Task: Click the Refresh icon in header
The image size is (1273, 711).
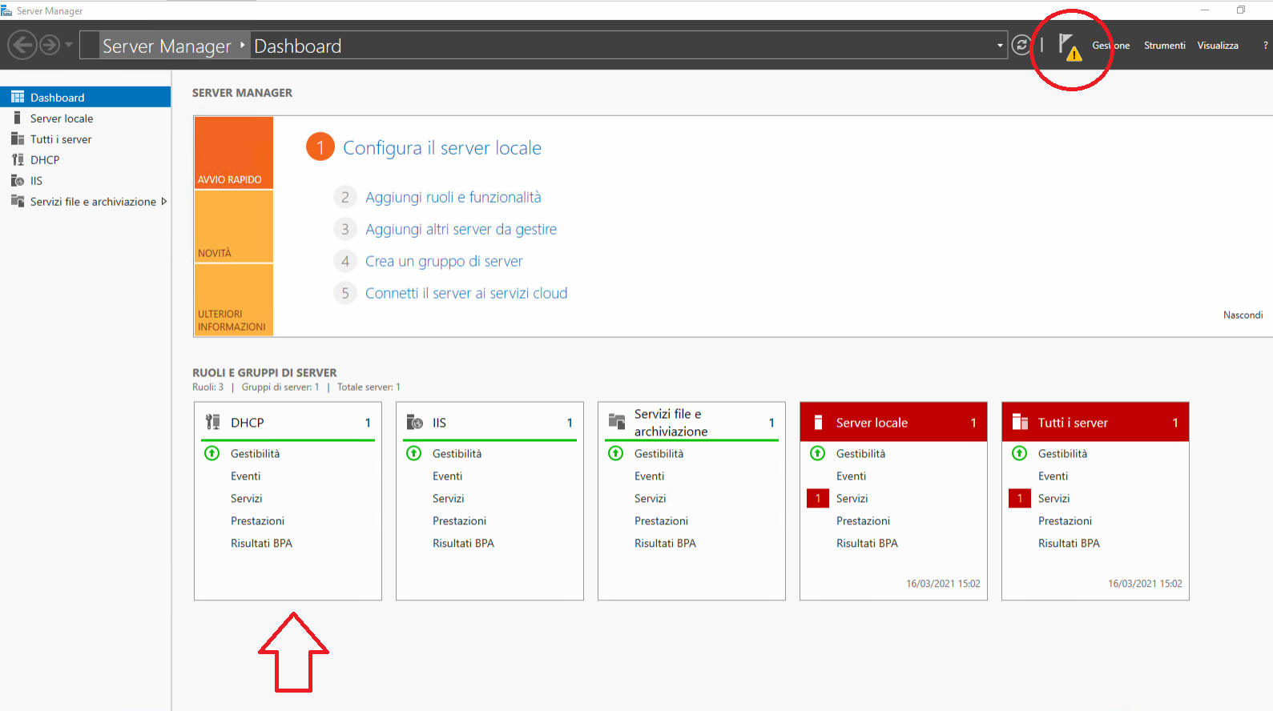Action: coord(1021,45)
